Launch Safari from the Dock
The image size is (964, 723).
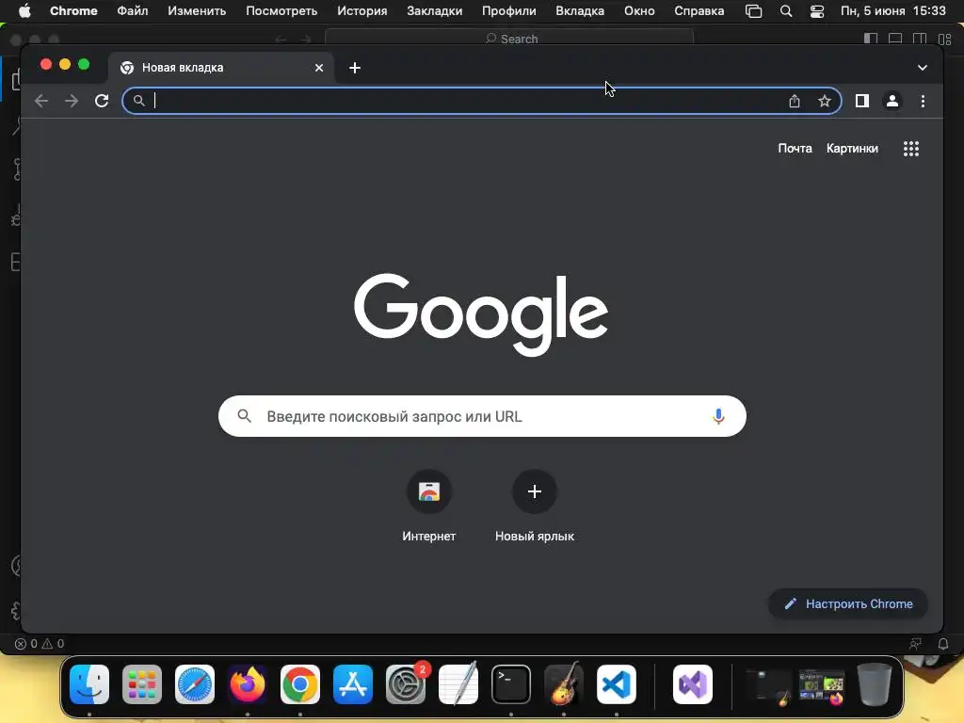(195, 684)
